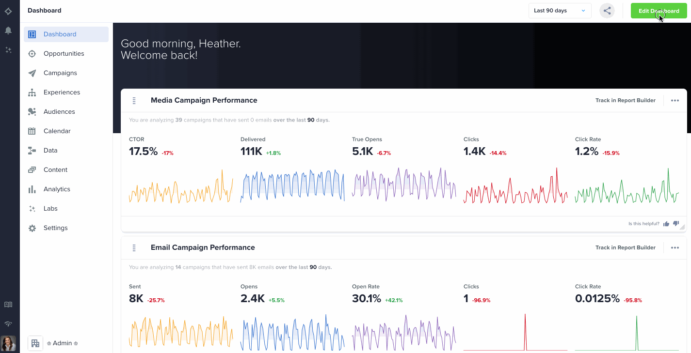
Task: Go to Campaigns in the sidebar
Action: 60,73
